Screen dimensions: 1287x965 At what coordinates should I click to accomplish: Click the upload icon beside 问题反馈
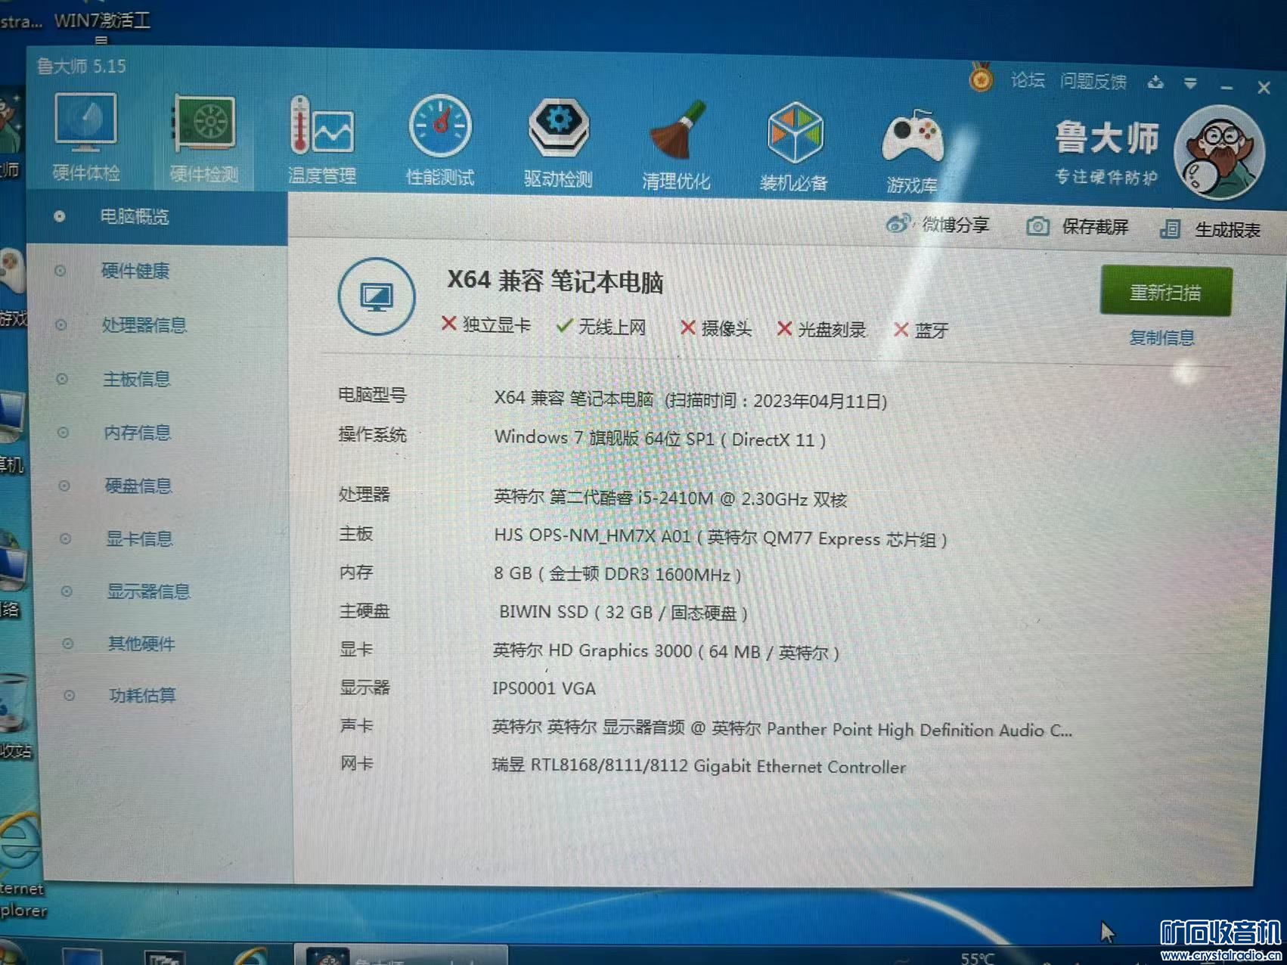pos(1155,82)
